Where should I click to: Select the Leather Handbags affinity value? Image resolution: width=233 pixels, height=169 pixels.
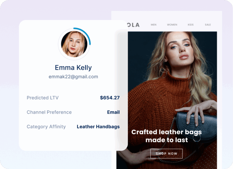point(98,127)
